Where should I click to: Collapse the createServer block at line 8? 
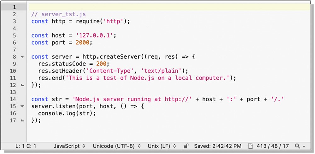click(22, 57)
